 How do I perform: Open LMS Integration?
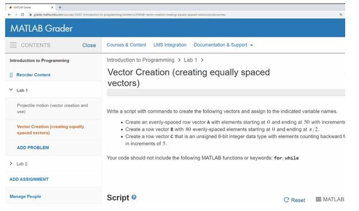click(x=170, y=45)
